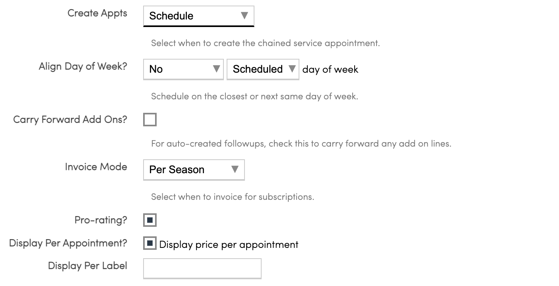Click the 'Create Appts' field label
Image resolution: width=559 pixels, height=286 pixels.
97,13
